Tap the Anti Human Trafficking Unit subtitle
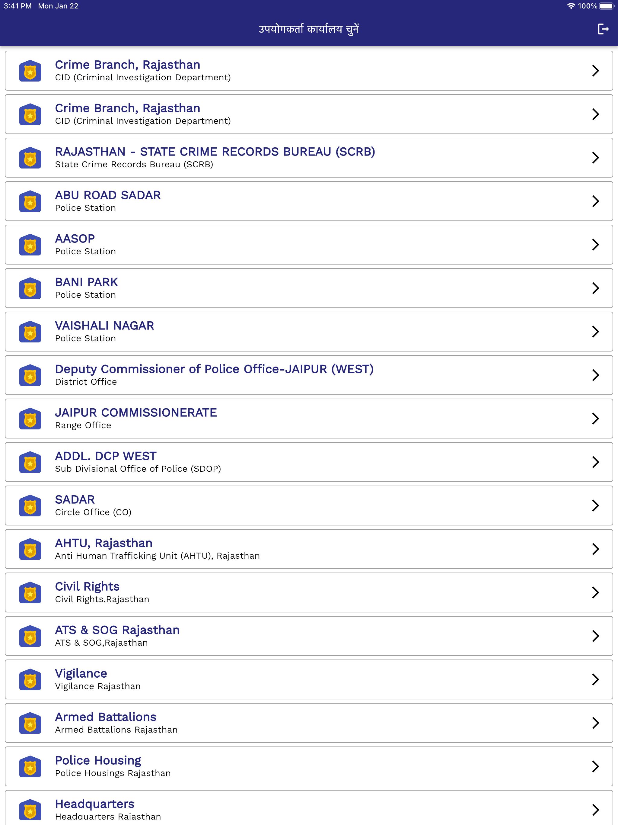This screenshot has width=618, height=825. point(157,556)
